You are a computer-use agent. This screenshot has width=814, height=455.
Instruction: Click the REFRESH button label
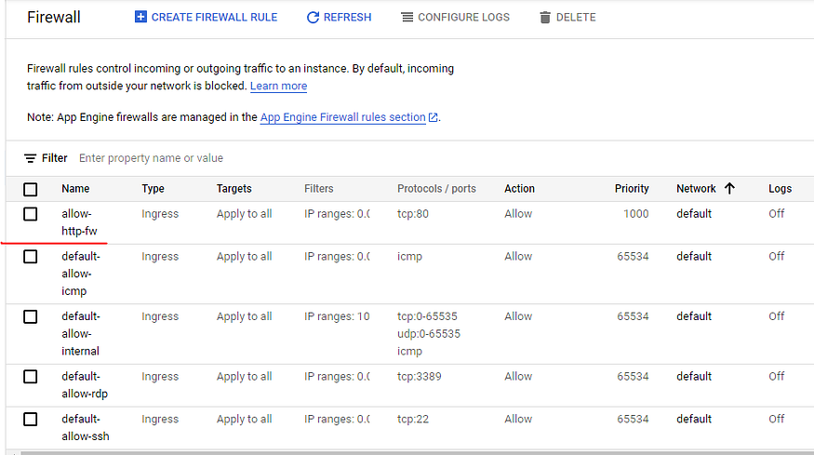pyautogui.click(x=347, y=17)
